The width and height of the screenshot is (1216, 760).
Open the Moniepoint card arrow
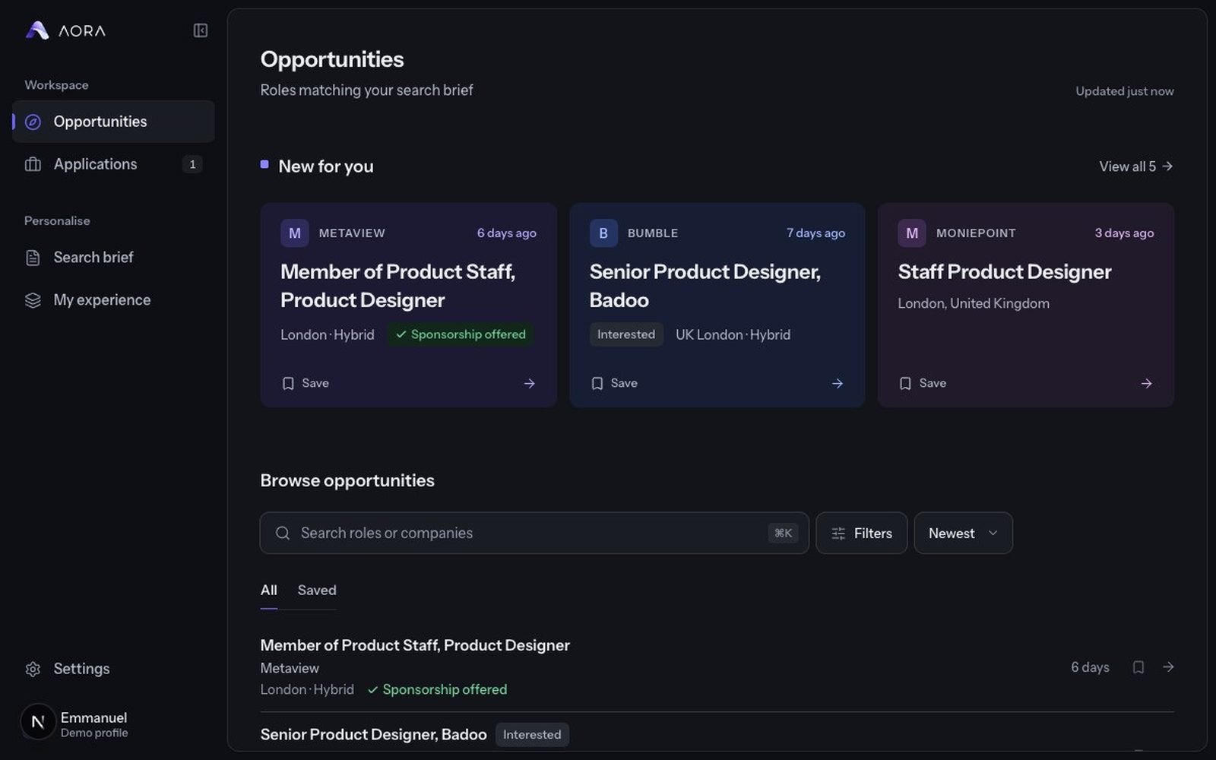[1147, 384]
